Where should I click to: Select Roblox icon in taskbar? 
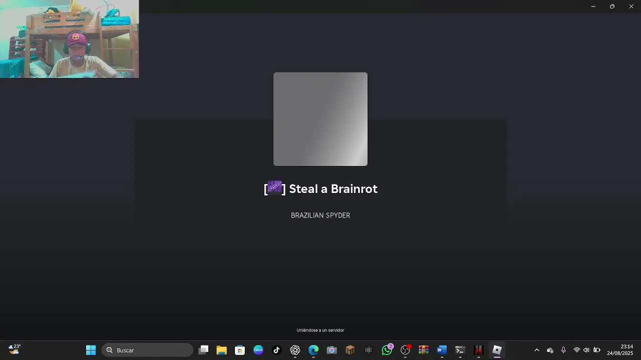tap(497, 350)
